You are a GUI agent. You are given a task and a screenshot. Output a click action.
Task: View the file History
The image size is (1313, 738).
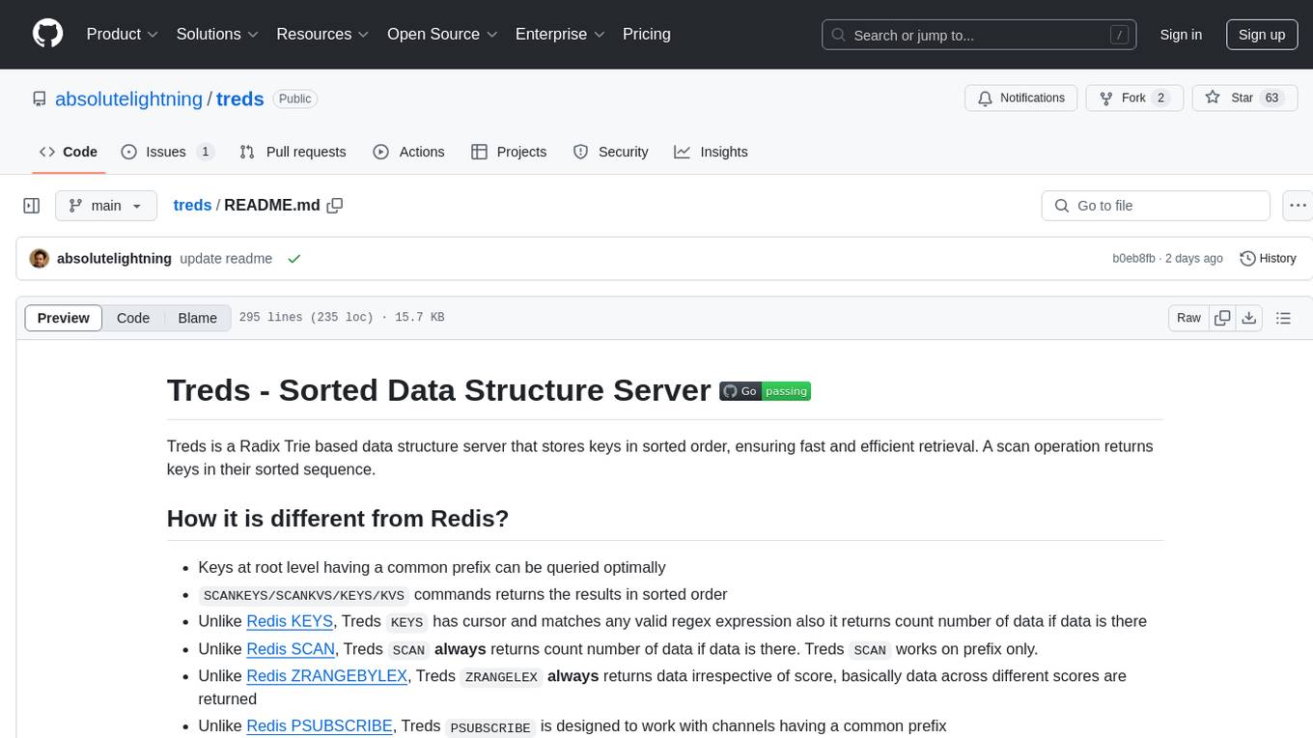1268,259
